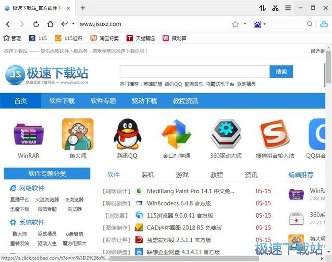This screenshot has width=332, height=262.
Task: Open the 天猫精选 bookmark
Action: pos(141,38)
